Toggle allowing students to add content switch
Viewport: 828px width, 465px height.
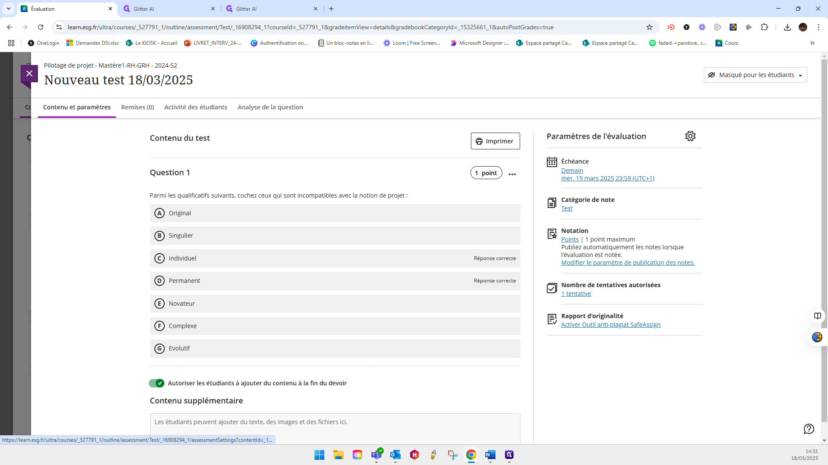click(x=157, y=383)
